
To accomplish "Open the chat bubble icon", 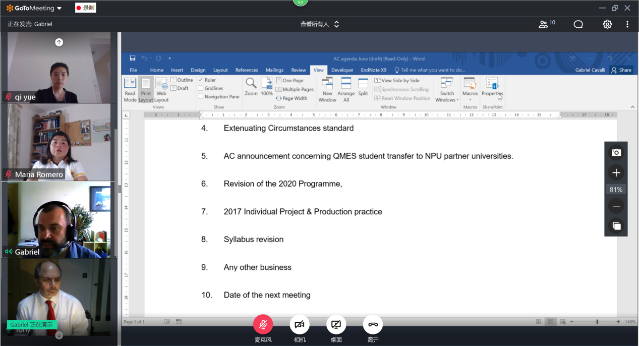I will click(x=578, y=24).
